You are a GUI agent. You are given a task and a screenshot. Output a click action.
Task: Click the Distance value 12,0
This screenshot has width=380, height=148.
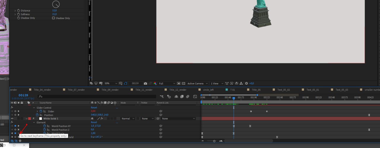point(54,11)
